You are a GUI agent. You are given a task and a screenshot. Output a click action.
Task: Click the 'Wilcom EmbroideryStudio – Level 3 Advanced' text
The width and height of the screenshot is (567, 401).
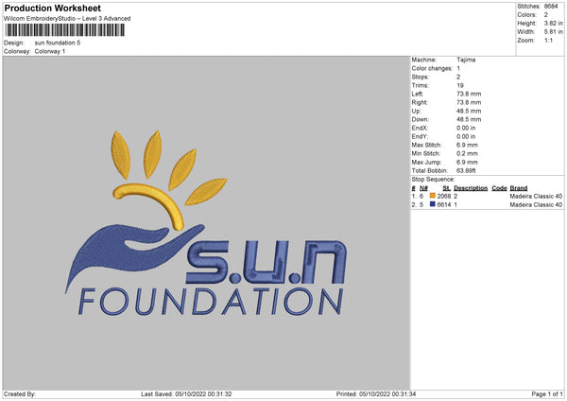(67, 19)
